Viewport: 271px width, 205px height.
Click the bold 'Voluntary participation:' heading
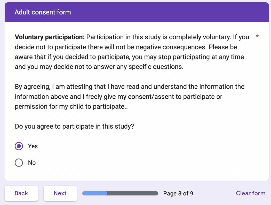point(50,37)
